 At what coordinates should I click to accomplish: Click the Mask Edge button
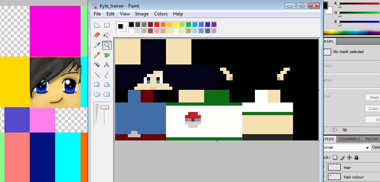click(373, 97)
